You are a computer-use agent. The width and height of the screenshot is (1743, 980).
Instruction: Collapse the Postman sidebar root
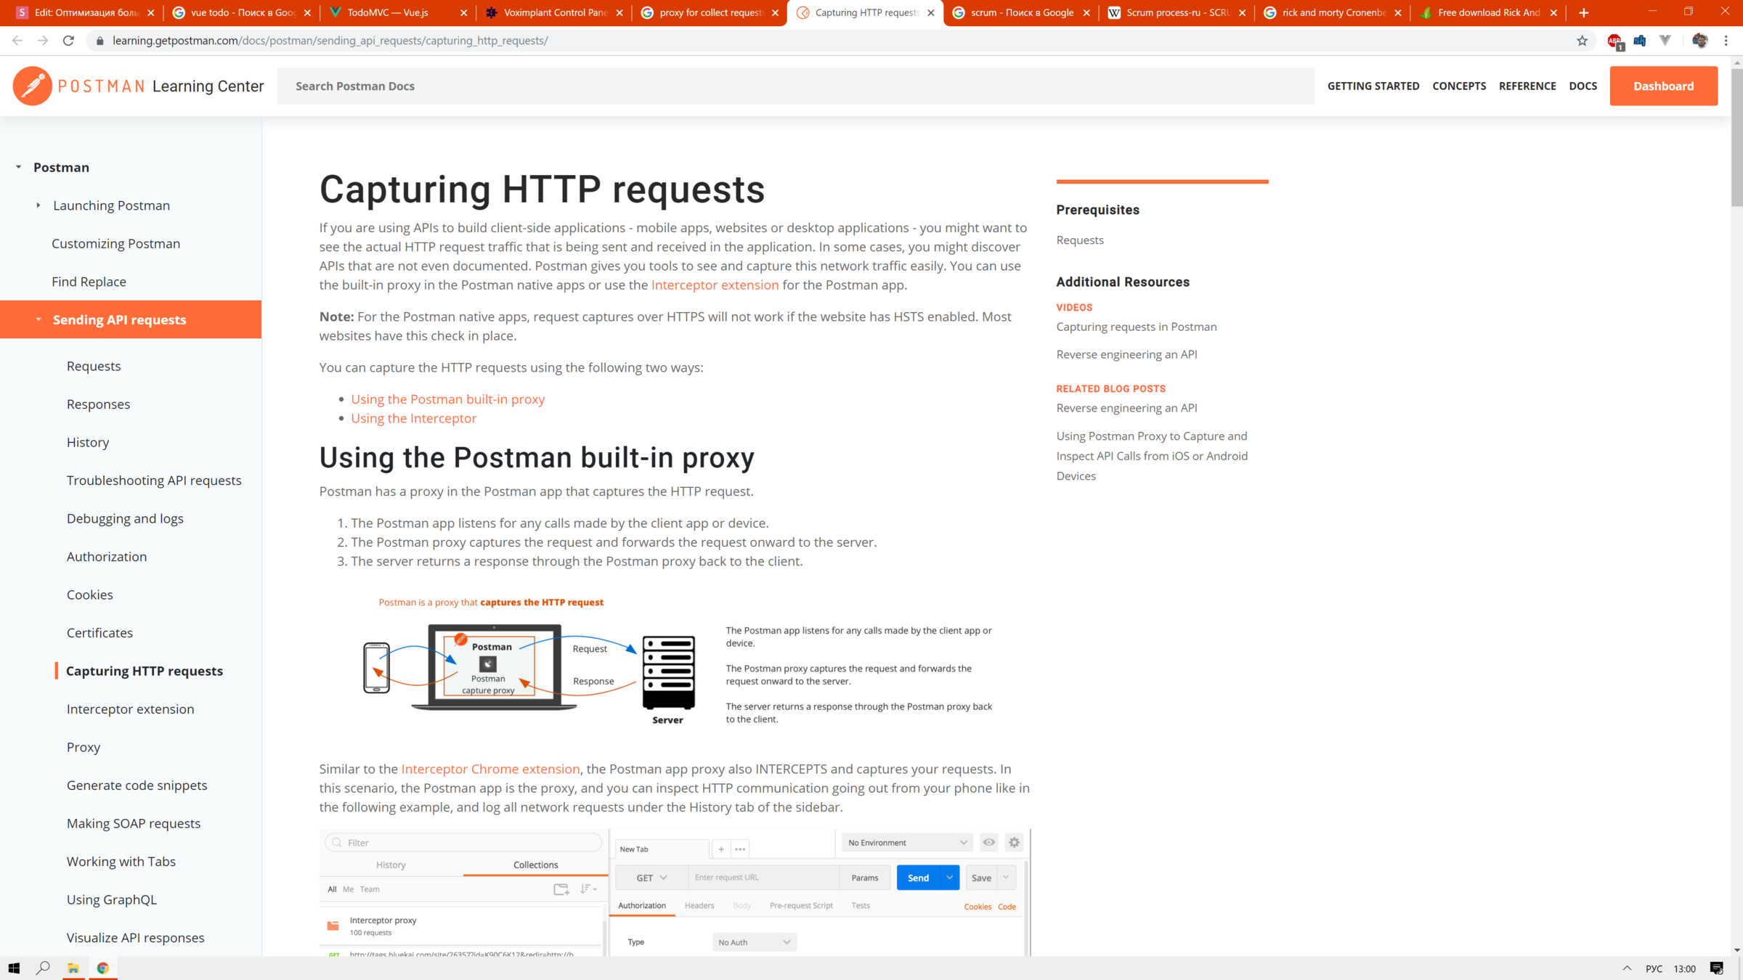click(19, 167)
